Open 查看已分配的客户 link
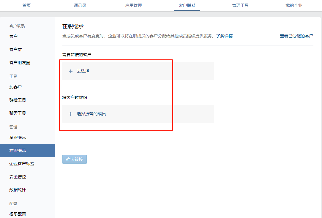This screenshot has height=218, width=322. tap(296, 36)
